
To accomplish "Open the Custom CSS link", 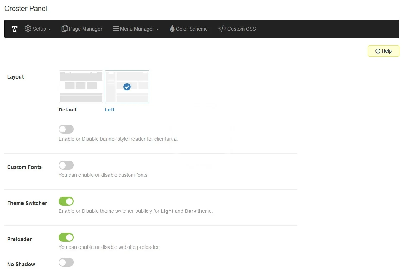I will pyautogui.click(x=241, y=29).
